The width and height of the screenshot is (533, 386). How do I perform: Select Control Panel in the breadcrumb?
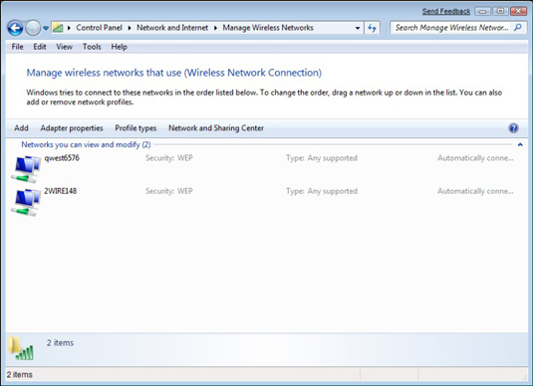pos(99,28)
